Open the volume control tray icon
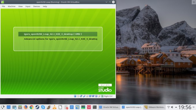Viewport: 196px width, 110px height. click(172, 107)
